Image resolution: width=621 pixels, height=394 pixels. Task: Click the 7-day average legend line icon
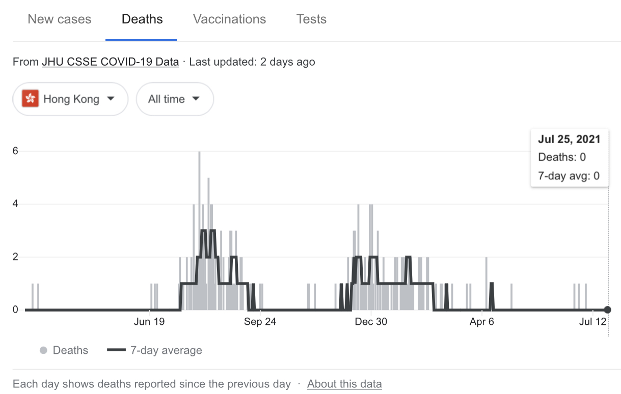(x=116, y=350)
